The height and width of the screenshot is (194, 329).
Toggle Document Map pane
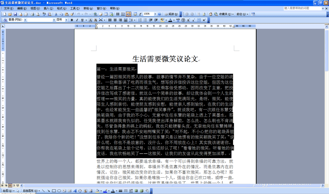pos(135,14)
